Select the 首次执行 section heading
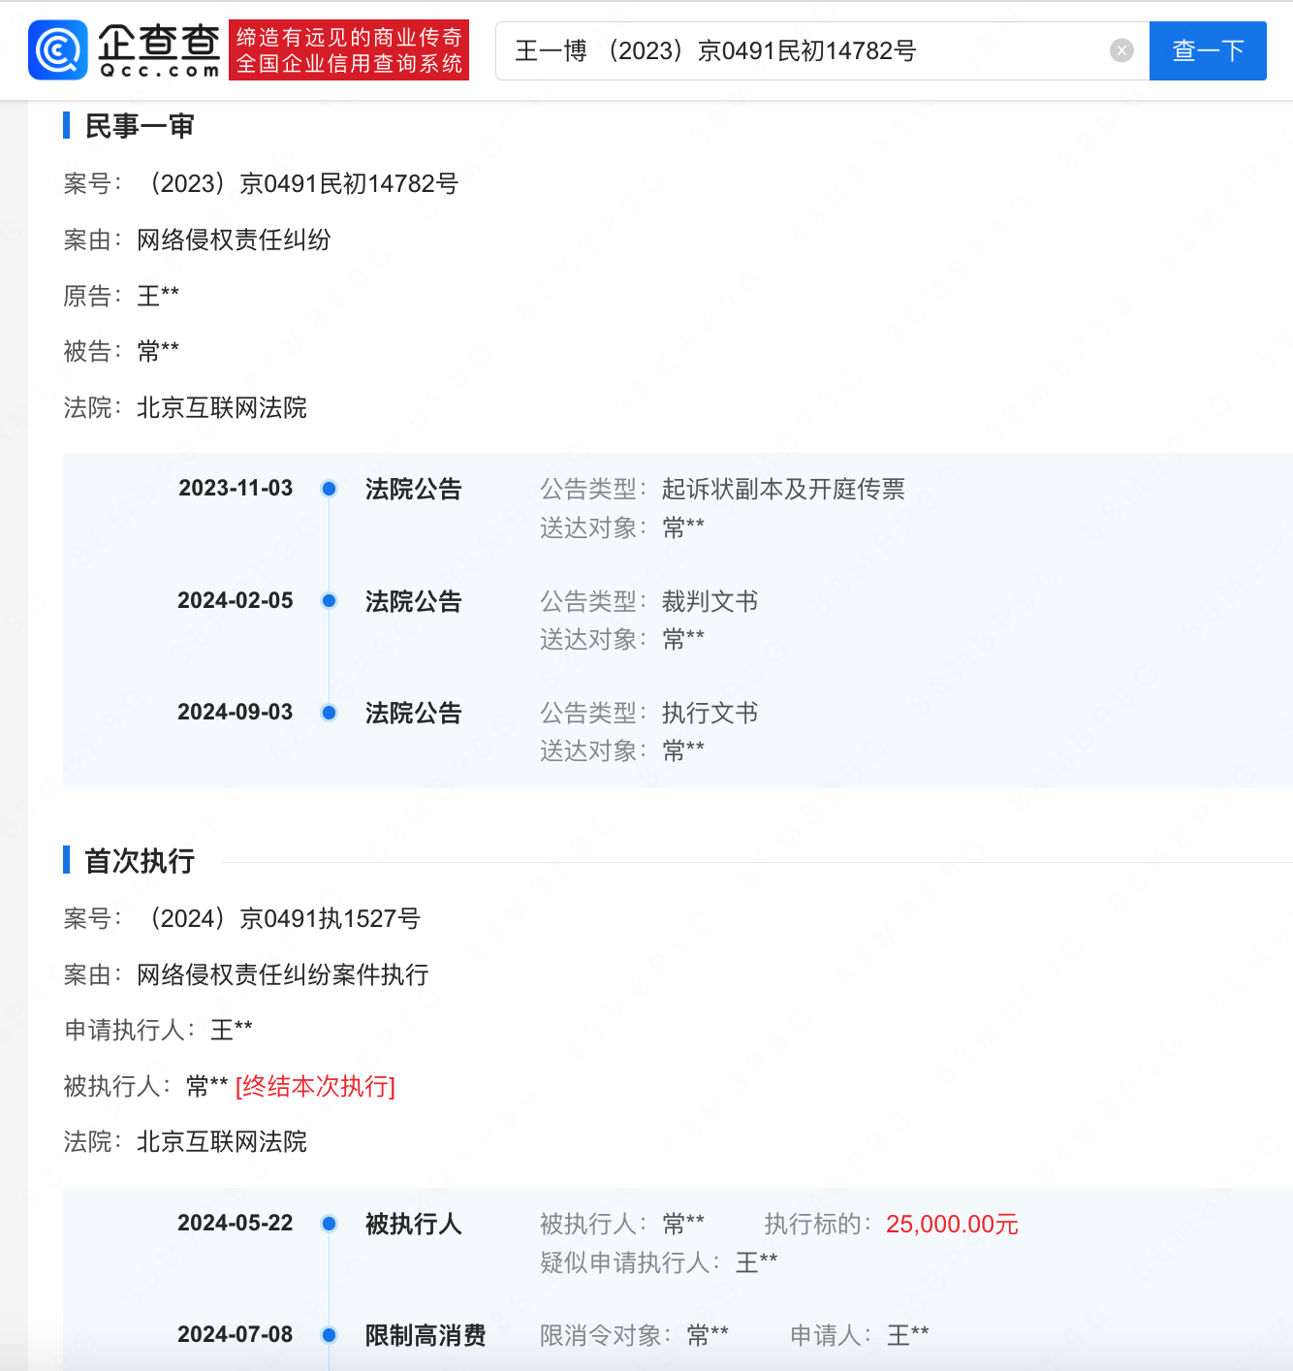1293x1371 pixels. point(140,861)
